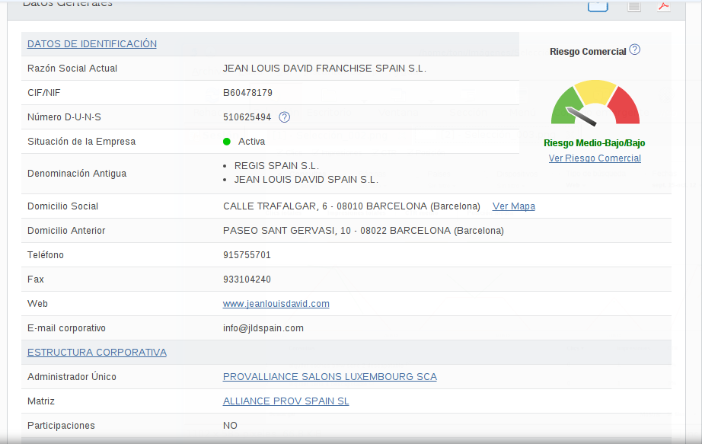Click the green Activa status dot

[x=227, y=142]
